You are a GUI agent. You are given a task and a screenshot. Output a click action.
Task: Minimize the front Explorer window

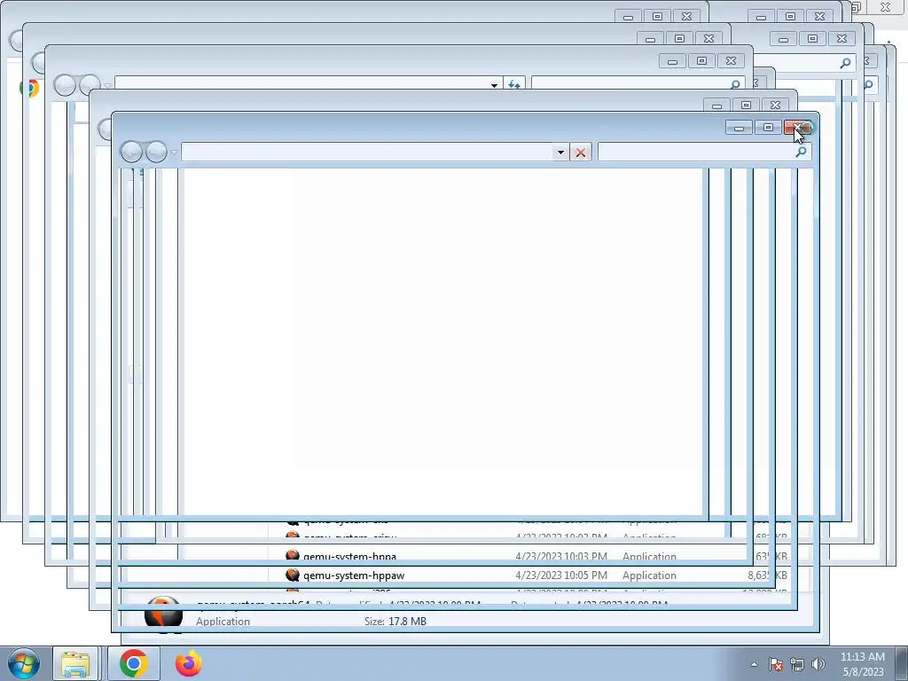point(739,128)
